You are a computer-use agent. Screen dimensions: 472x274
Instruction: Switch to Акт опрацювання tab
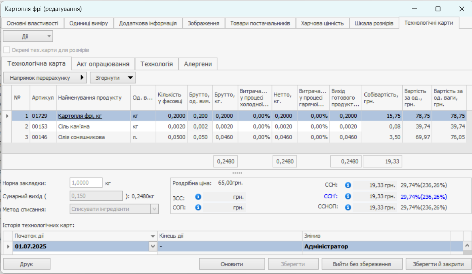coord(103,64)
